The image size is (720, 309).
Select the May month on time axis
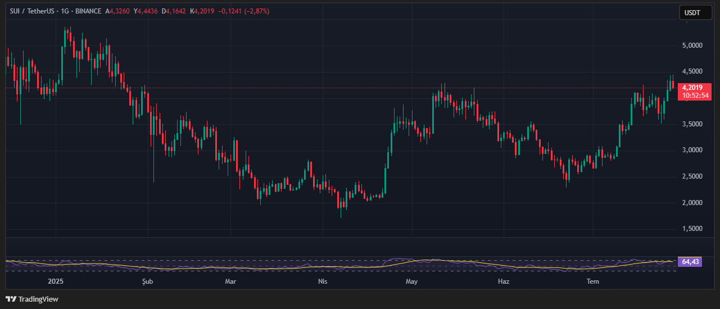point(412,281)
